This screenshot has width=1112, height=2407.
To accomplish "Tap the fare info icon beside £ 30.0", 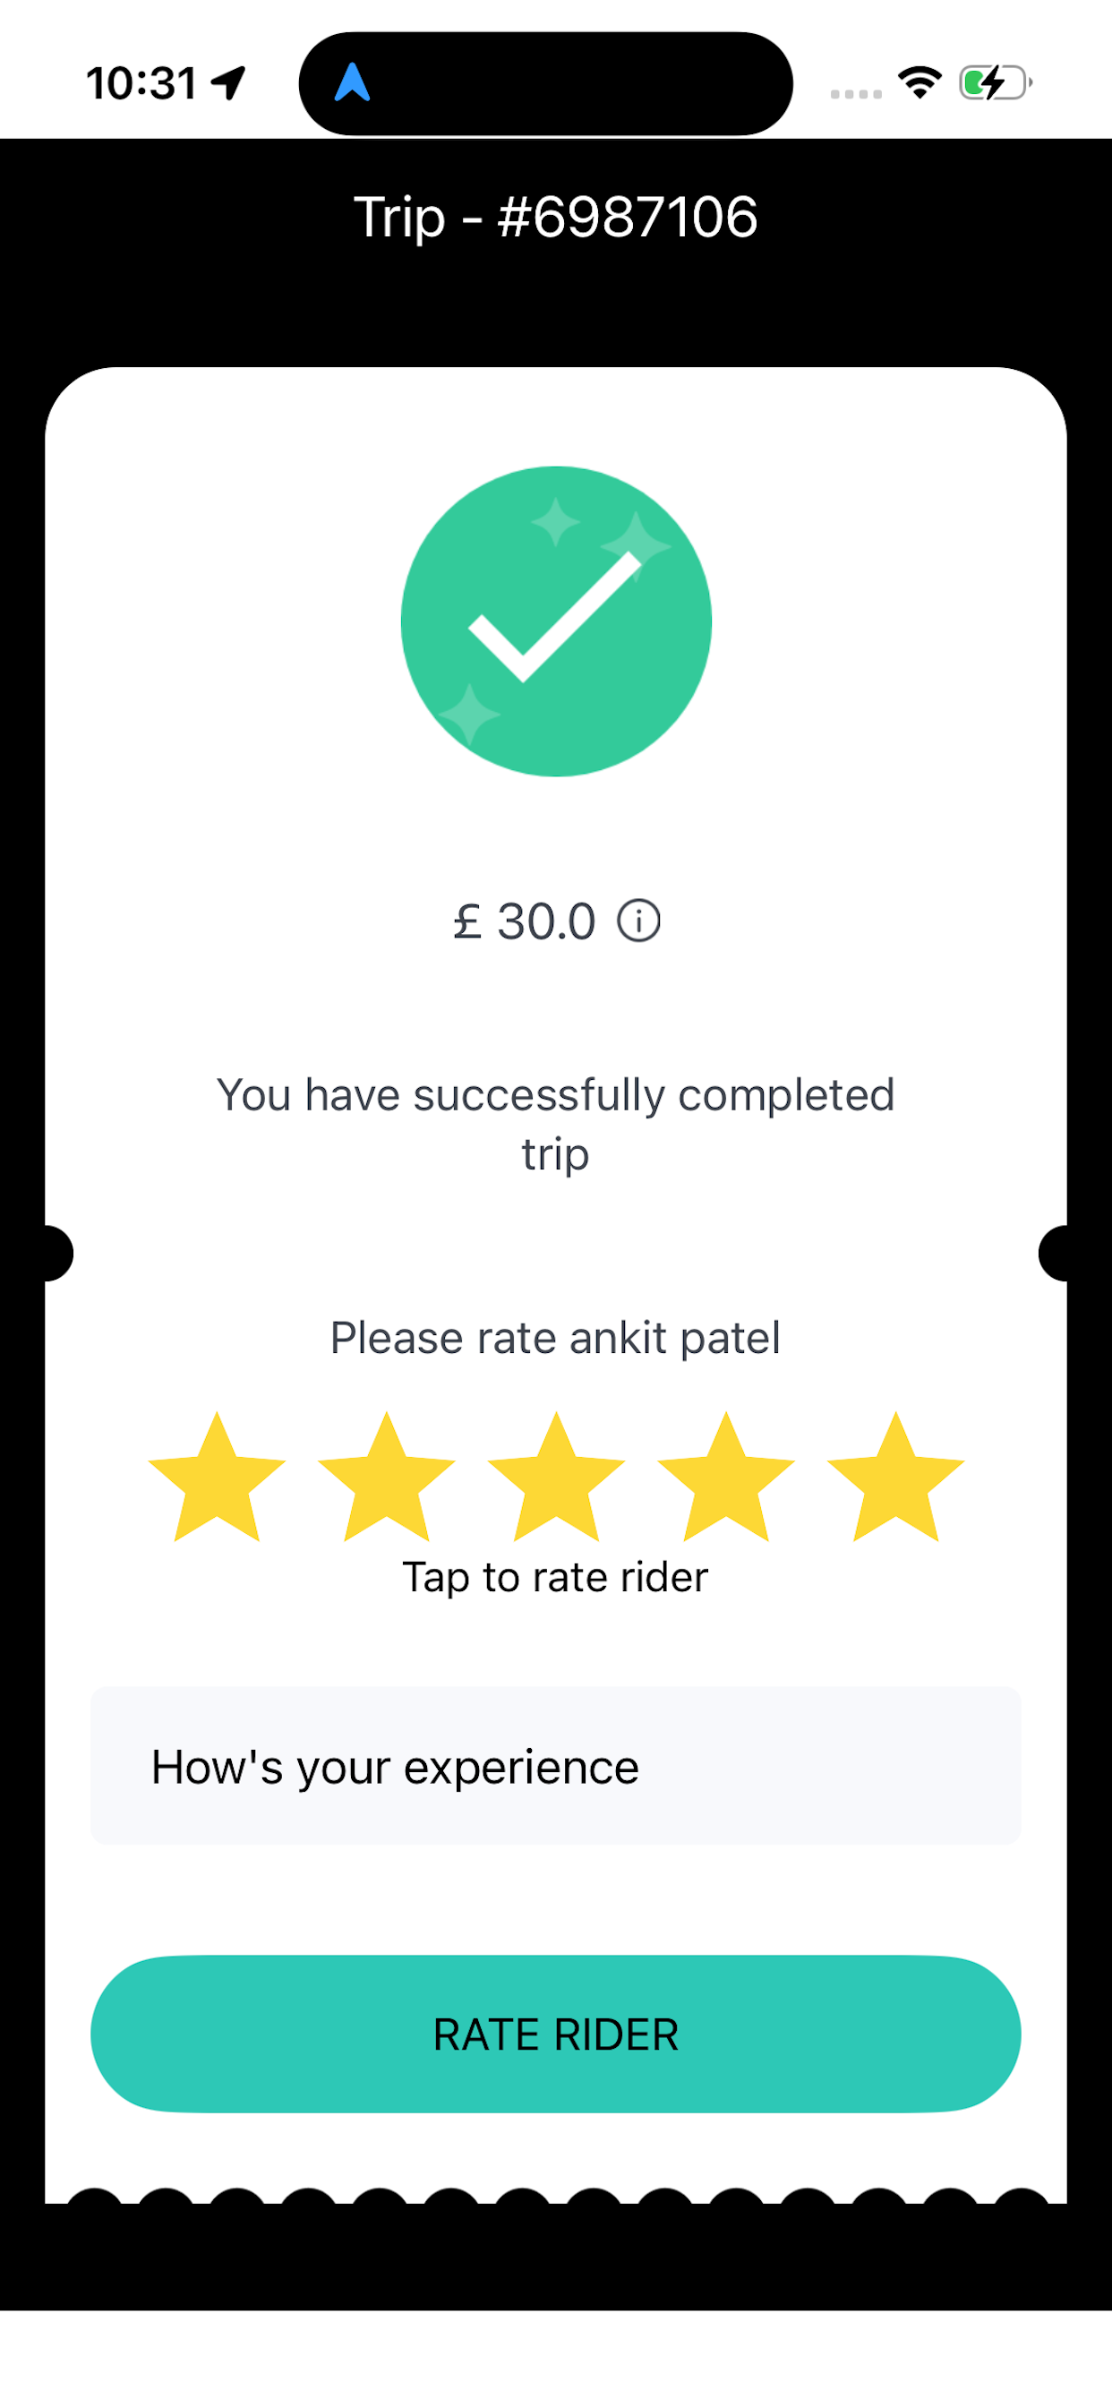I will click(x=638, y=921).
